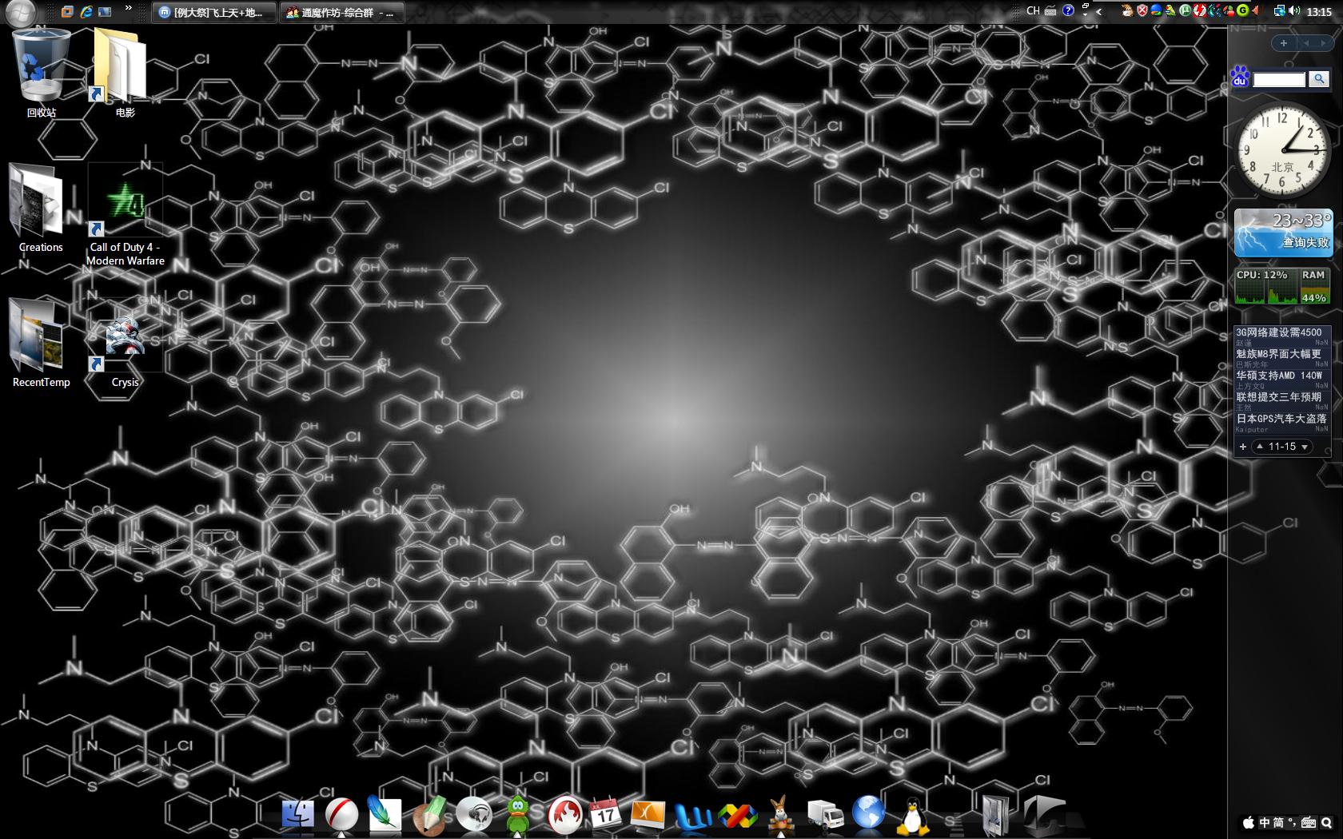
Task: Click the uTorrent tray icon
Action: coord(1185,11)
